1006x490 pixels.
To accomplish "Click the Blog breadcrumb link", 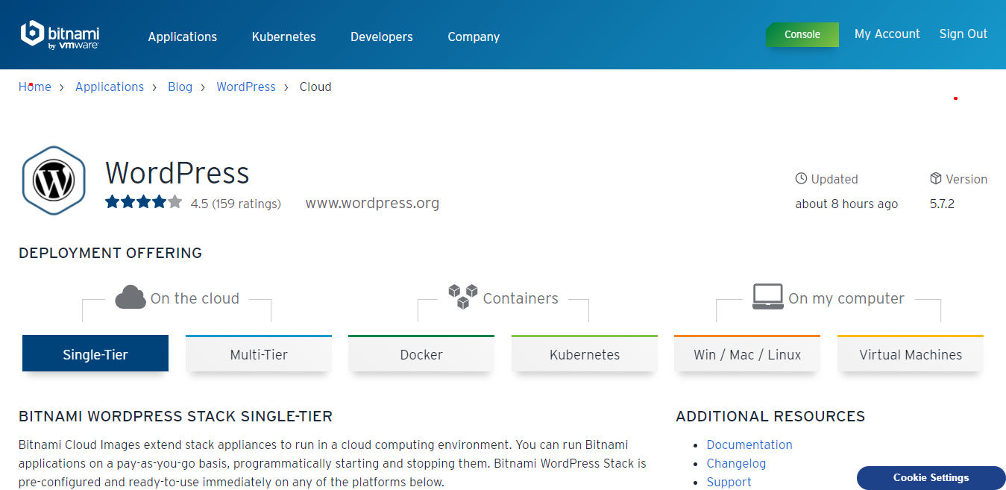I will [x=180, y=87].
